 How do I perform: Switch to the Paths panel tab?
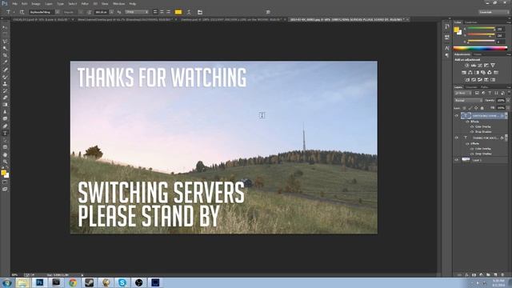point(485,87)
